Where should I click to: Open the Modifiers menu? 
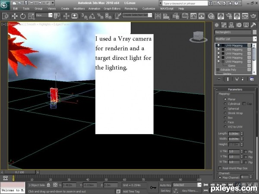[x=79, y=9]
